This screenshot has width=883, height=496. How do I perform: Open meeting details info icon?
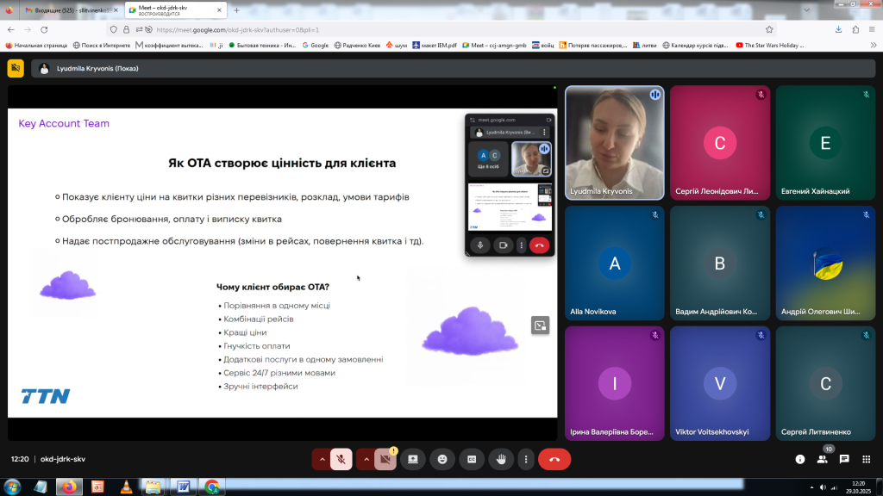coord(799,460)
